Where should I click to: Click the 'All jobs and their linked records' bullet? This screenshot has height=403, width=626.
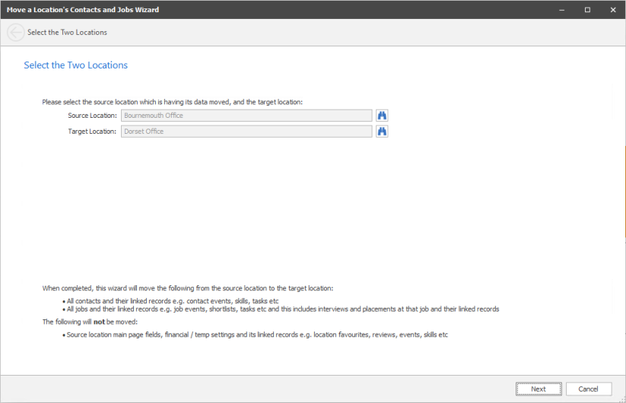[x=281, y=309]
